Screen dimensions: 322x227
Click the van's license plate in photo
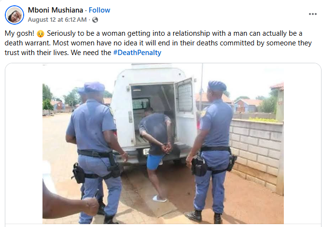point(146,152)
